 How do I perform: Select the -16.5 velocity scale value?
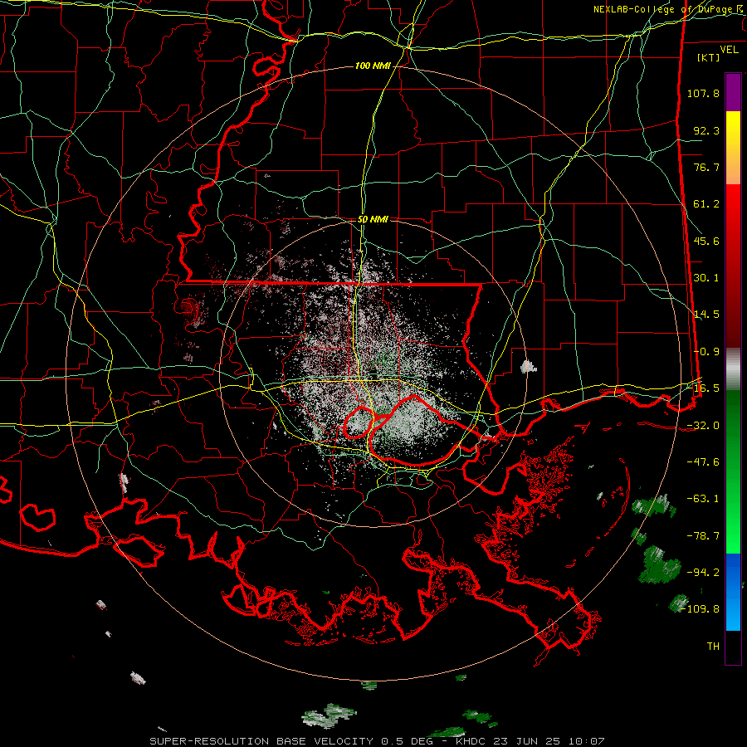tap(703, 388)
